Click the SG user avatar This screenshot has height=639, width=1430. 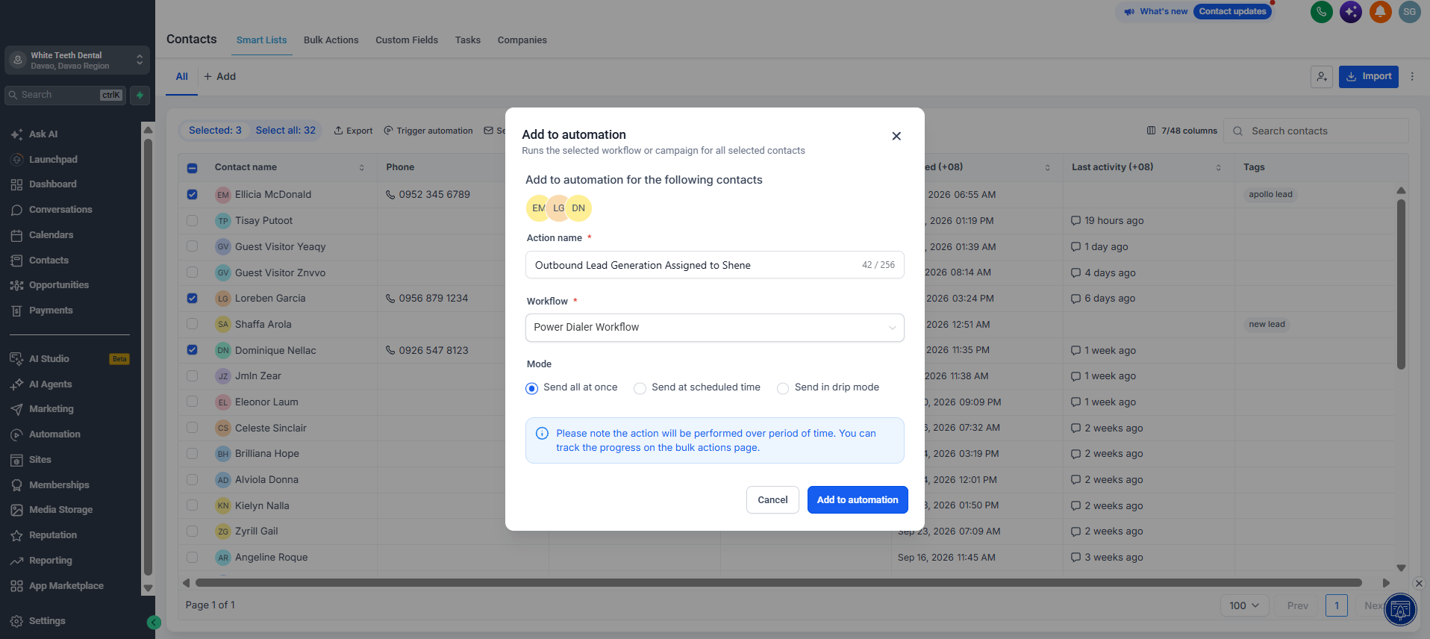pyautogui.click(x=1409, y=12)
